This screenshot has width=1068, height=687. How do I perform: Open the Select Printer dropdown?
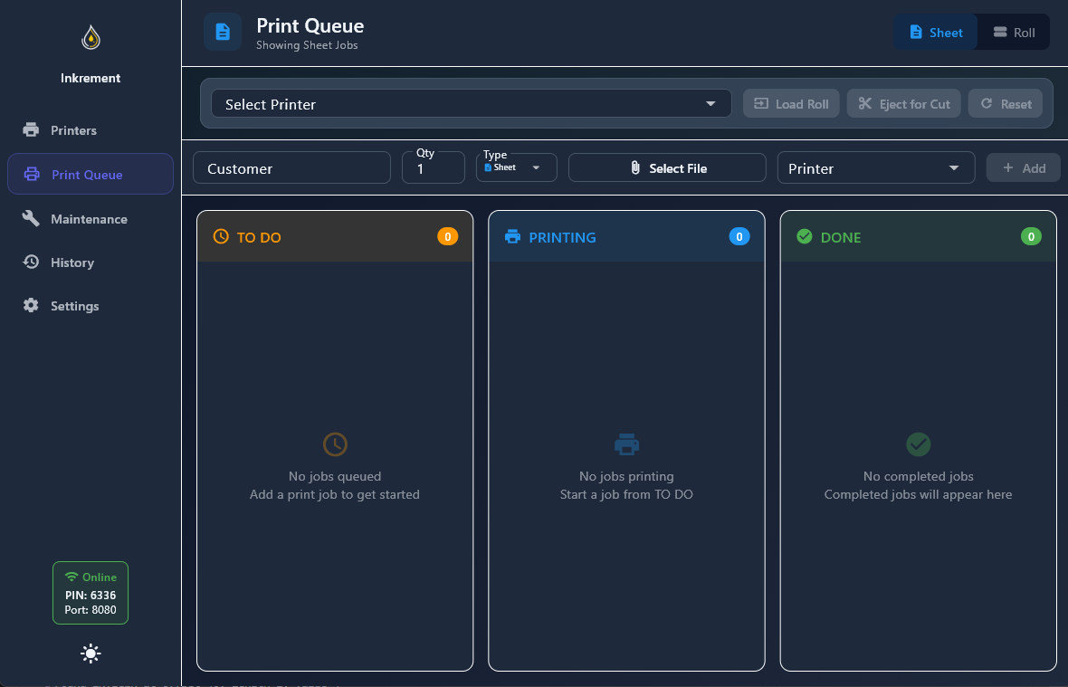click(471, 104)
